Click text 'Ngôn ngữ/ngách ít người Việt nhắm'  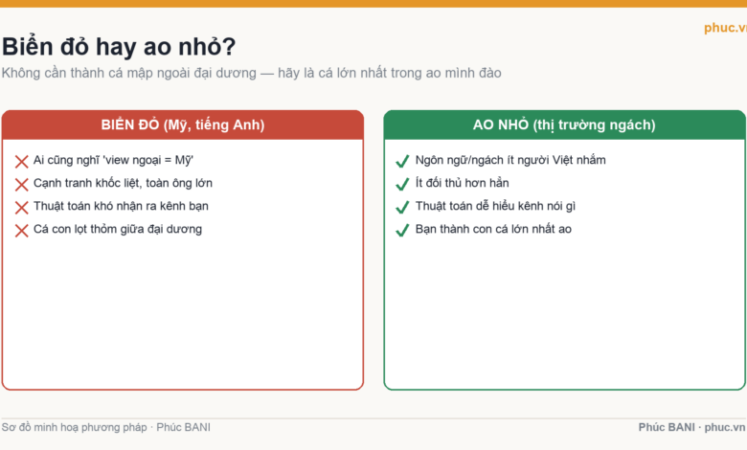tap(510, 161)
